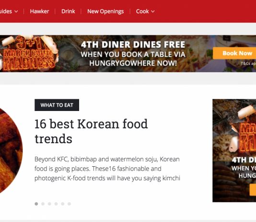
Task: Open the March Buffet Madness flame logo
Action: (29, 54)
